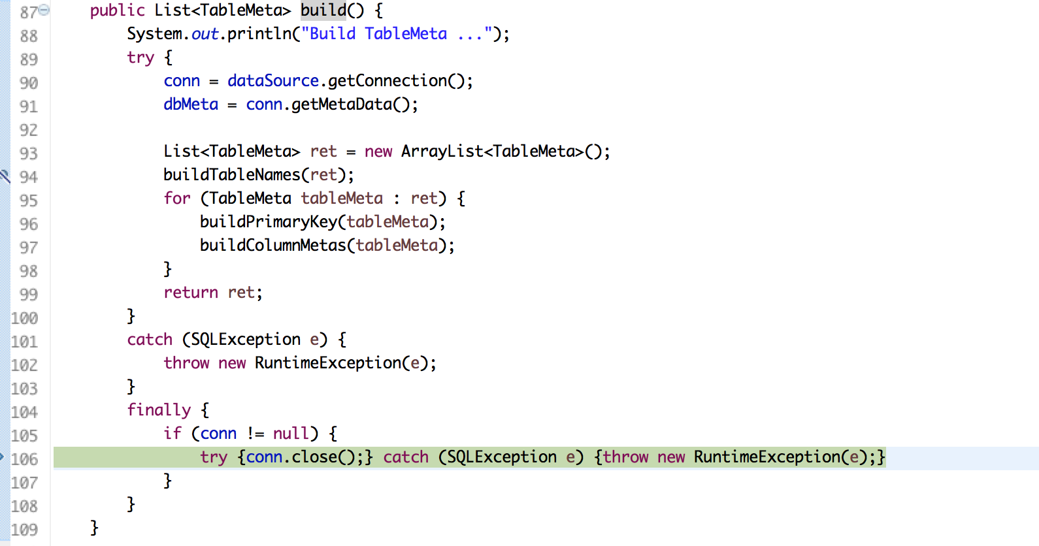Screen dimensions: 1039x546
Task: Click println on line 88
Action: point(259,34)
